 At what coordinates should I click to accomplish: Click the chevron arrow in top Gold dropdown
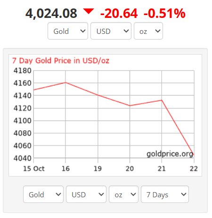[x=83, y=31]
